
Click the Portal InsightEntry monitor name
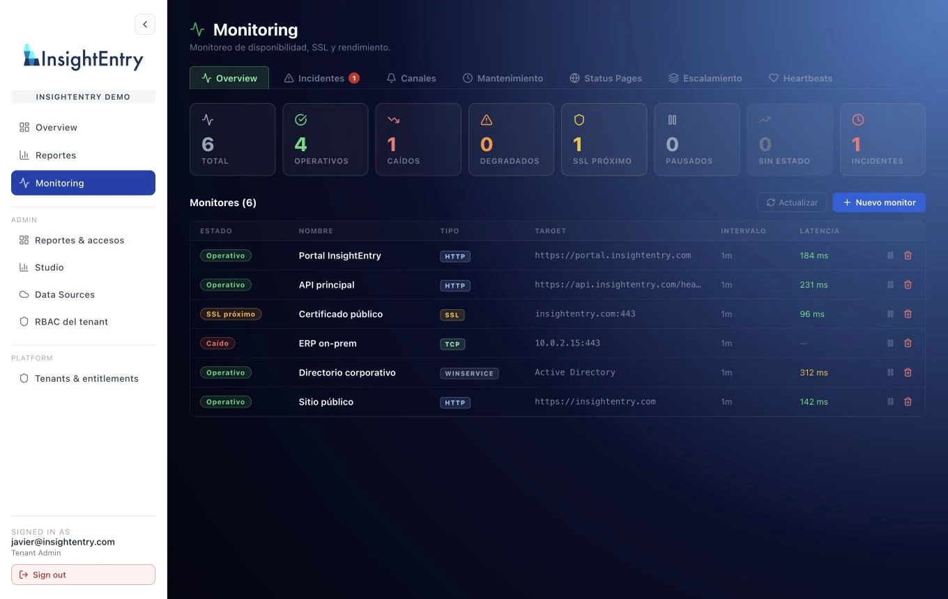pyautogui.click(x=340, y=256)
